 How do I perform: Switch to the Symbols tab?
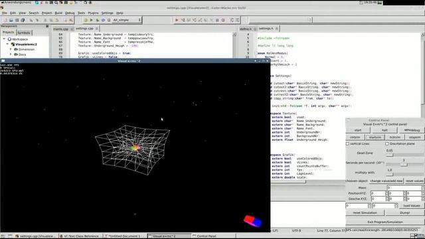tap(24, 33)
